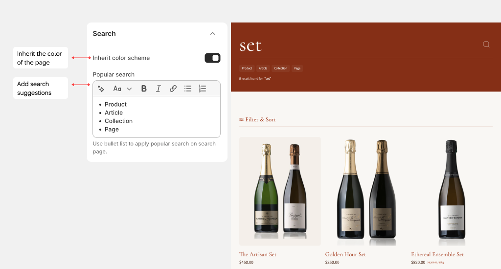Toggle the Inherit color scheme switch
This screenshot has height=269, width=501.
[212, 58]
